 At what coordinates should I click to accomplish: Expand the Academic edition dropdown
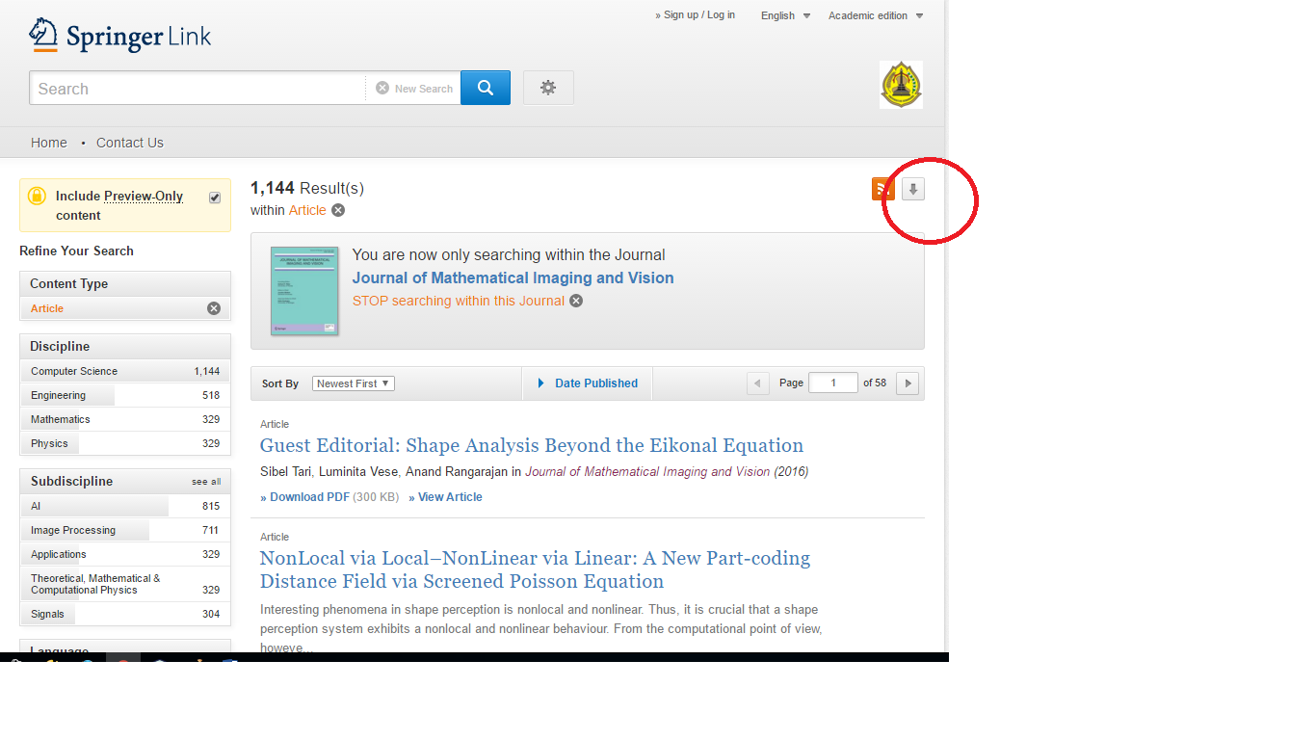[873, 14]
